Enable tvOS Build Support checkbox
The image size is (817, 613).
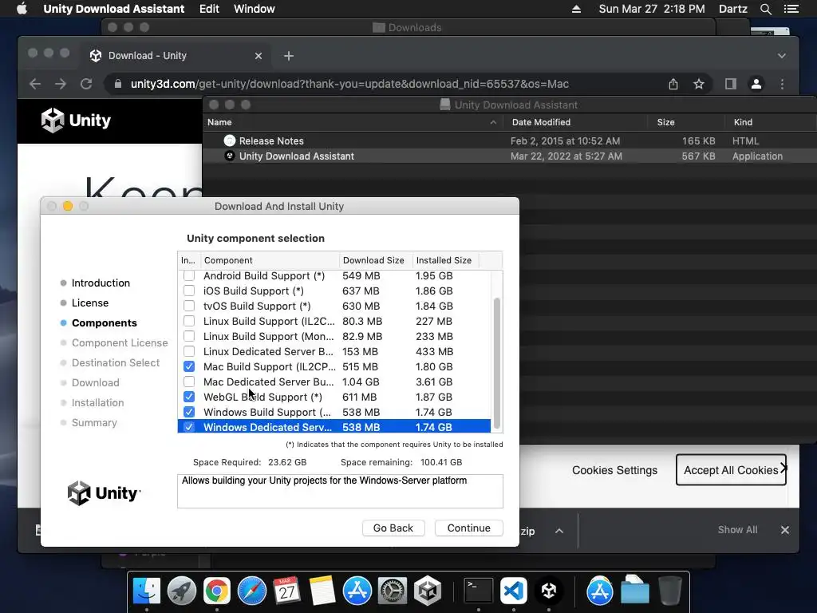coord(189,306)
